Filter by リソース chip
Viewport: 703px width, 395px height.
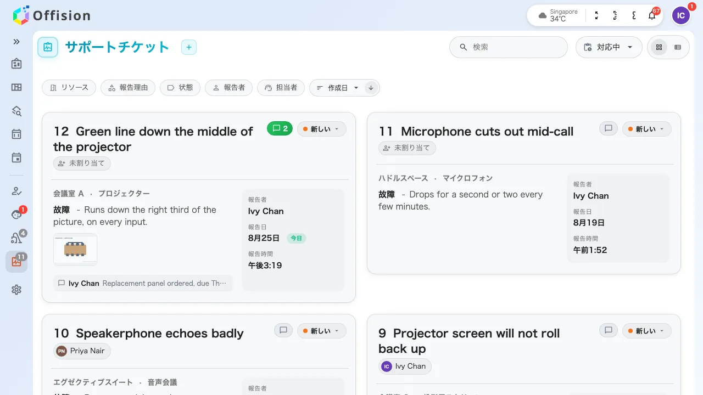[69, 88]
